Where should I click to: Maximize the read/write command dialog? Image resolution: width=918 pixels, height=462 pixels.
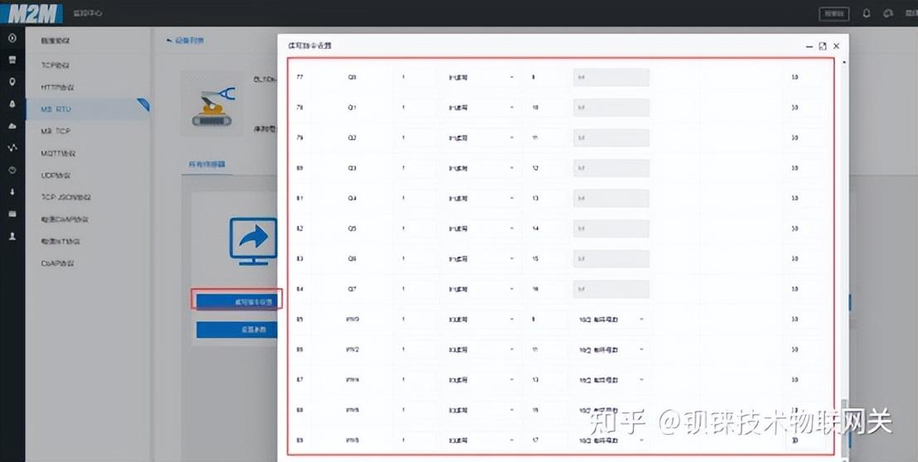(x=823, y=46)
